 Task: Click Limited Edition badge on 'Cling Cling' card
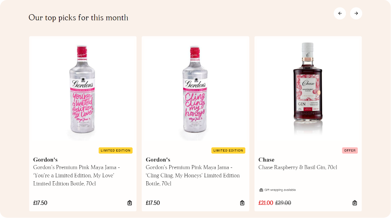click(228, 150)
